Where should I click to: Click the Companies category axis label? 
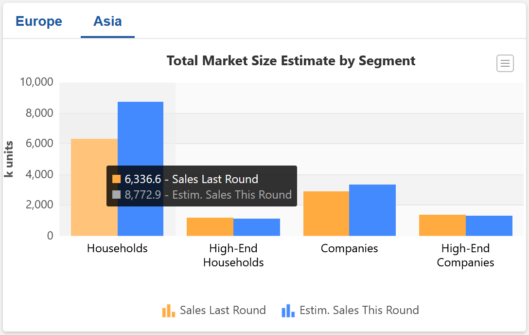[x=349, y=248]
